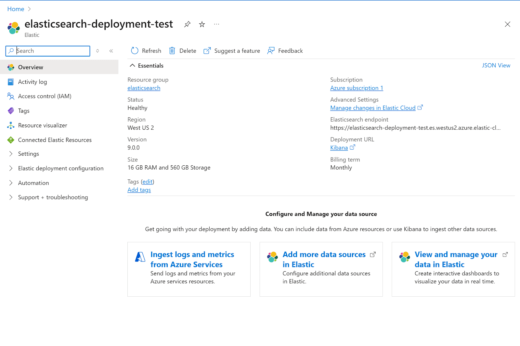Click the Suggest a feature icon

[207, 51]
